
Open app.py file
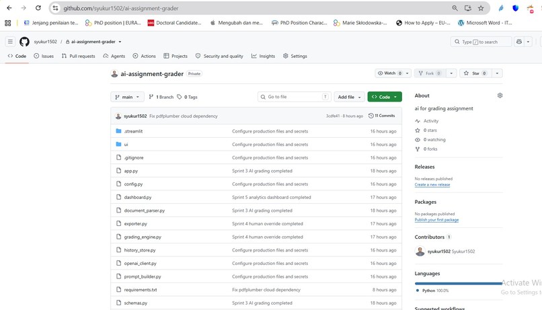point(131,171)
